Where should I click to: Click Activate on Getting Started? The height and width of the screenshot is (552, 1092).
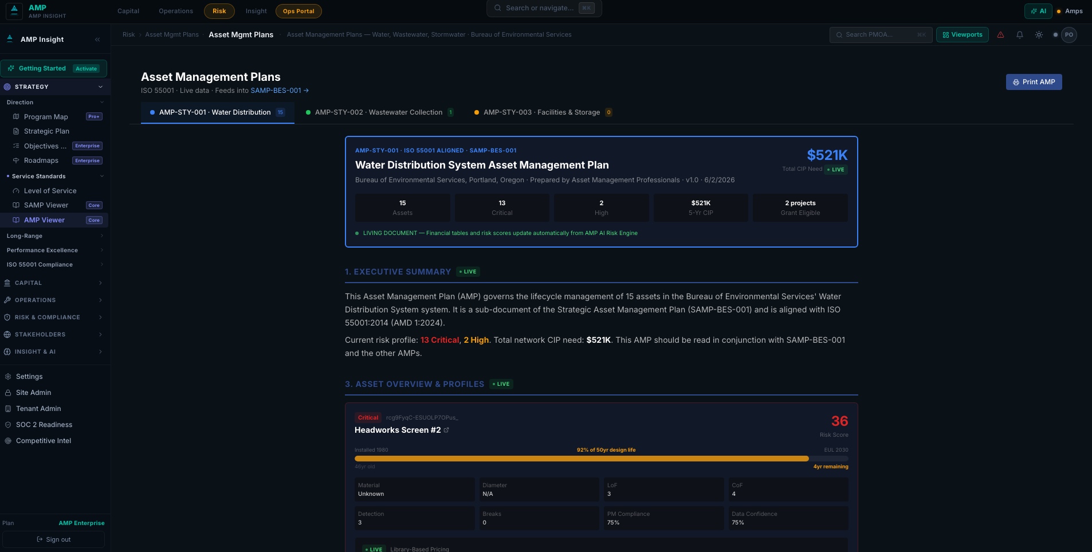coord(87,69)
